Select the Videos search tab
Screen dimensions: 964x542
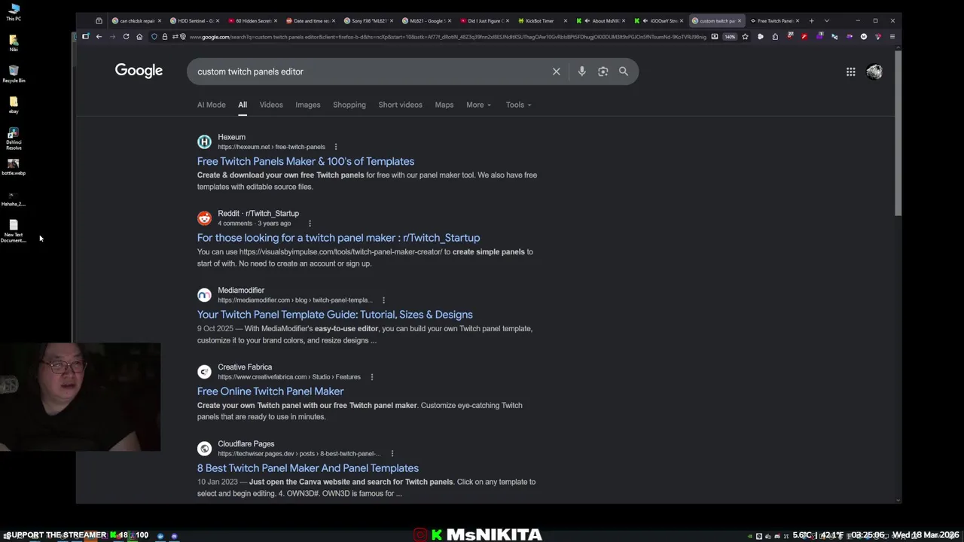[x=271, y=105]
